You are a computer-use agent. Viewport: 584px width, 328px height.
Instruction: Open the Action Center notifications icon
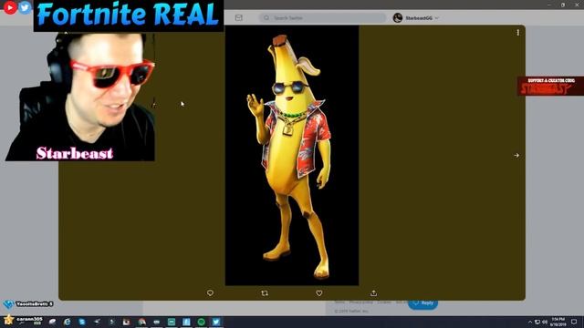[x=574, y=322]
